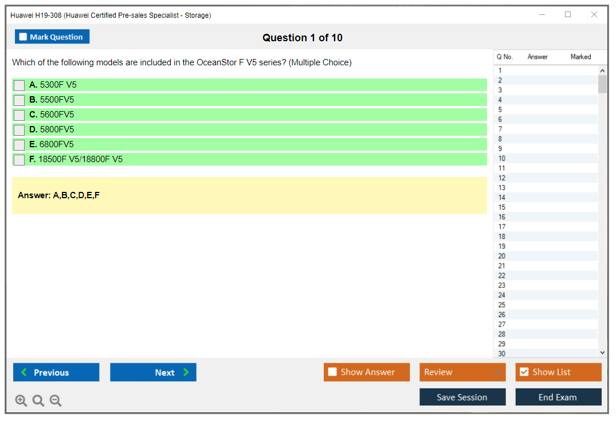This screenshot has height=421, width=616.
Task: Click the question list scrollbar thumb
Action: point(602,84)
